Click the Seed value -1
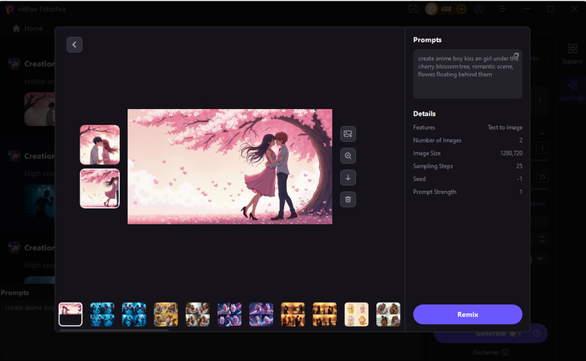Viewport: 586px width, 361px height. coord(519,179)
